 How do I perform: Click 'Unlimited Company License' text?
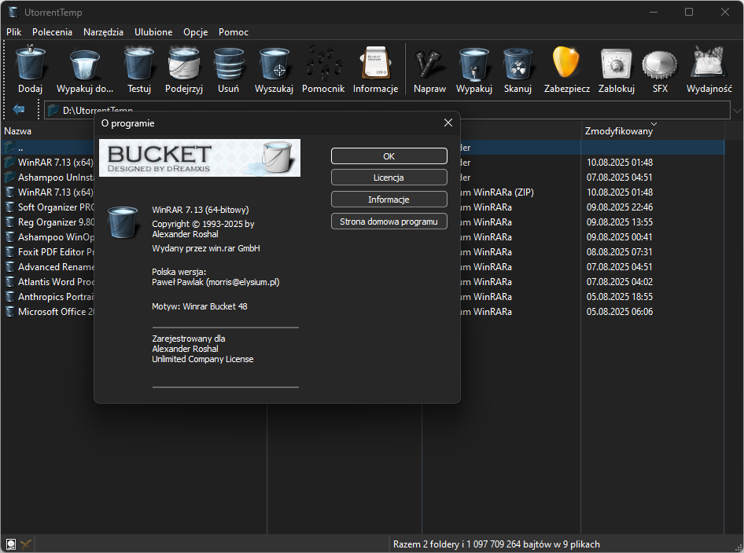[203, 359]
